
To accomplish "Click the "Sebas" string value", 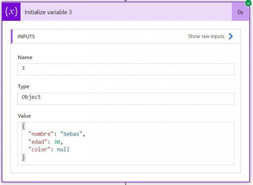I will click(x=71, y=134).
